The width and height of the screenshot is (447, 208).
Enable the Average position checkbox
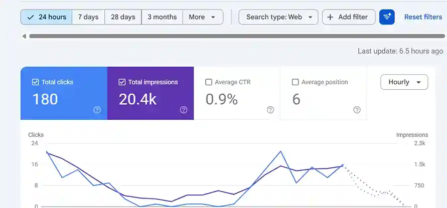pos(295,82)
